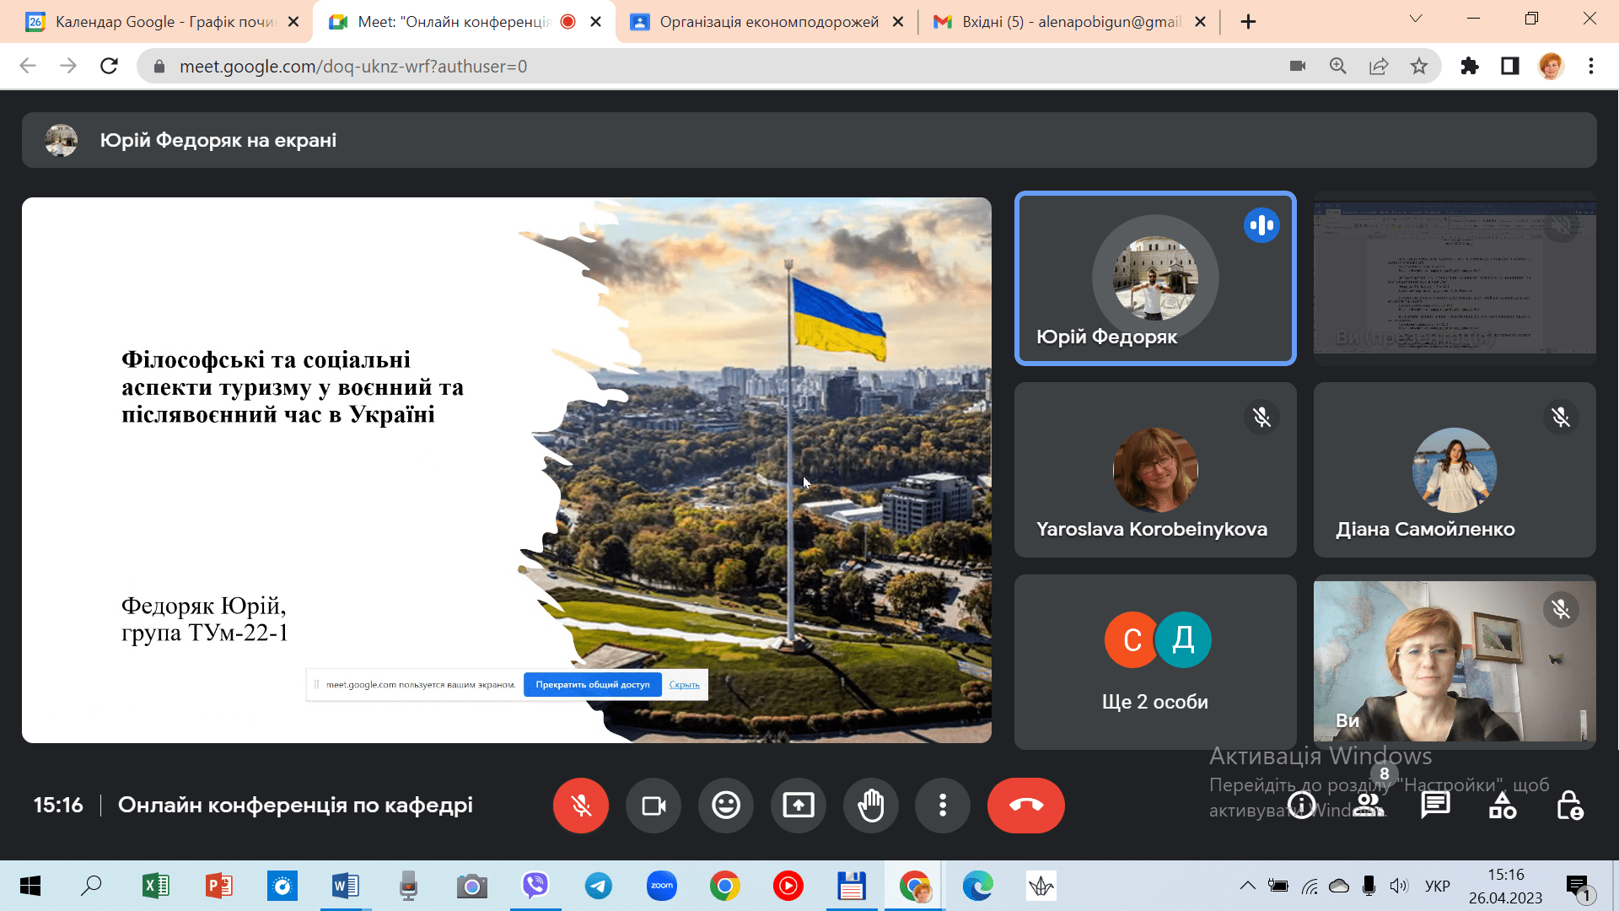Click the Прекратить общий доступ button
This screenshot has width=1619, height=911.
[592, 685]
